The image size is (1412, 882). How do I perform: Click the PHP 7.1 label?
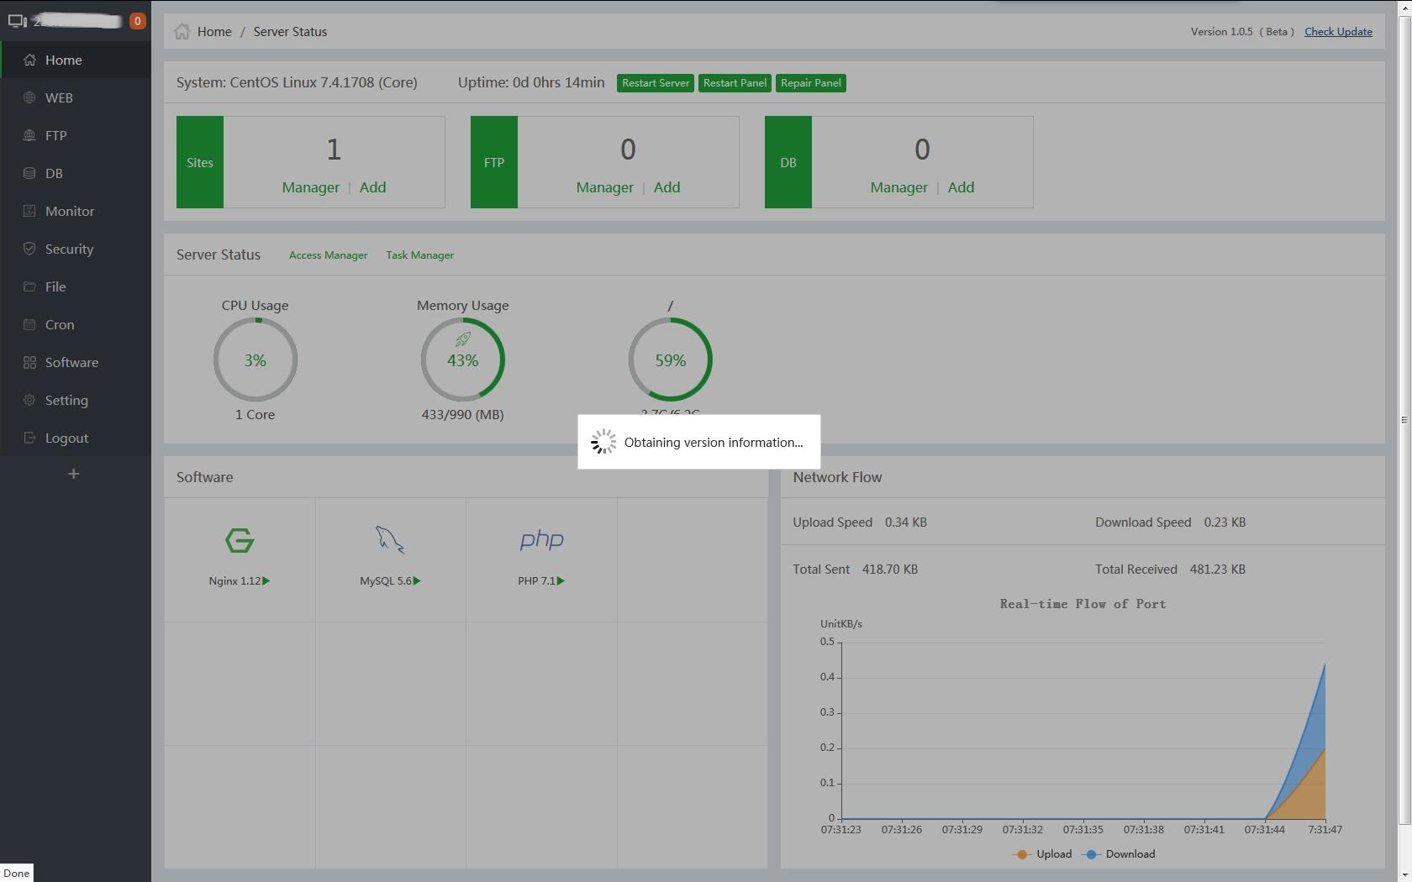click(x=537, y=581)
